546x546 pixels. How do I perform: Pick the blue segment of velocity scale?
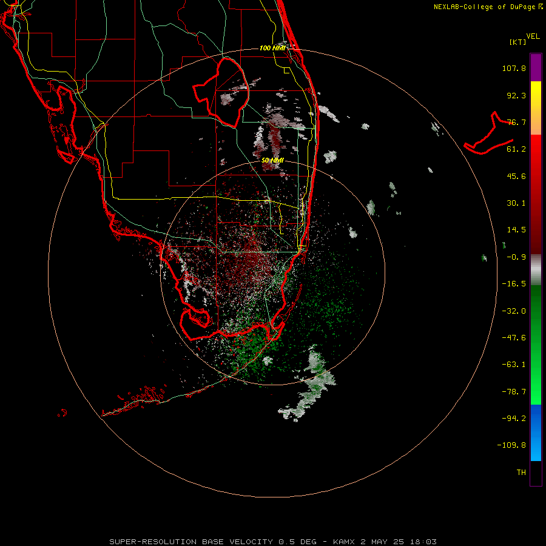(536, 433)
